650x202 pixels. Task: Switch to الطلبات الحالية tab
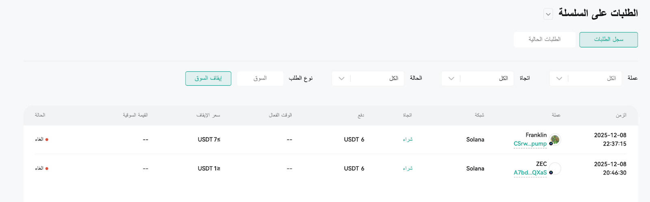(x=544, y=39)
